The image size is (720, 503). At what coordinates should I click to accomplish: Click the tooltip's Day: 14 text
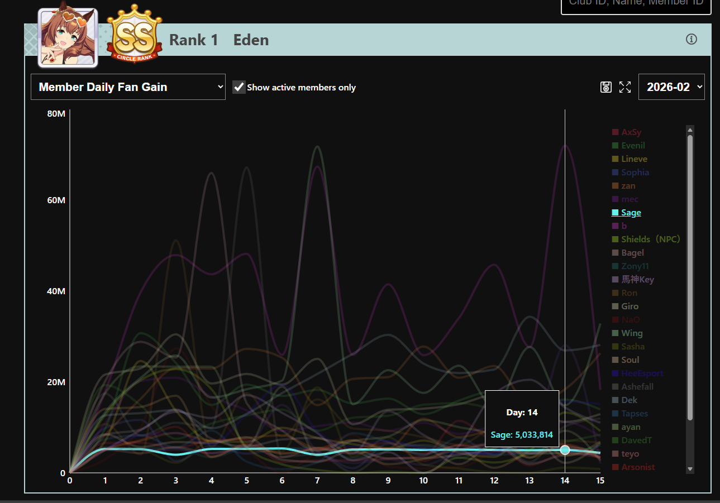click(522, 413)
